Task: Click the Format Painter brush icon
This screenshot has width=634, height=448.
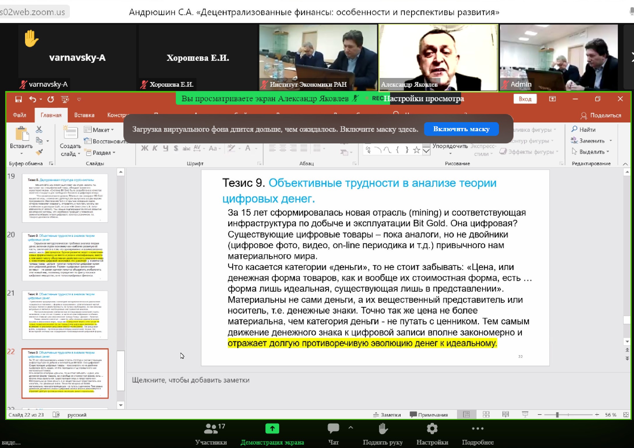Action: 39,152
